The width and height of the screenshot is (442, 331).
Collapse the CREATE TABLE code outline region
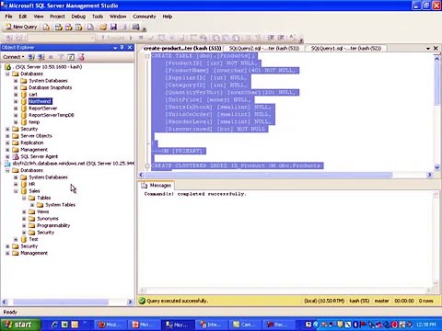point(147,56)
